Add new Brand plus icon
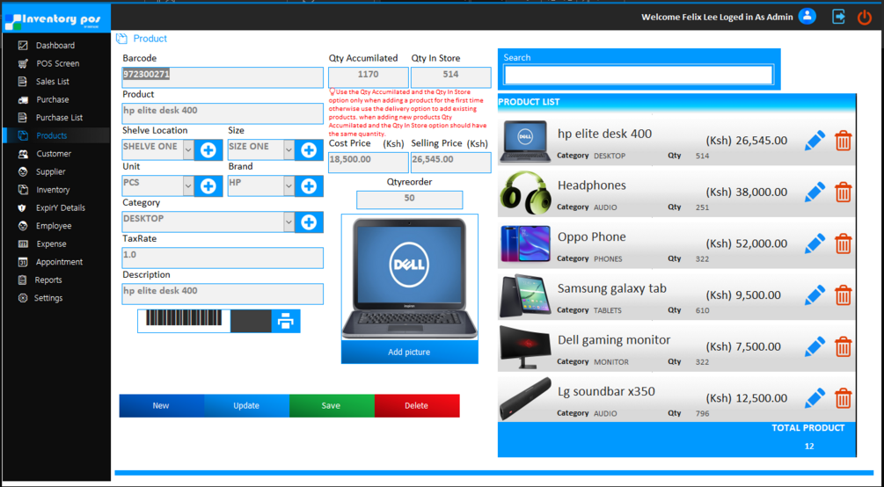This screenshot has width=884, height=487. click(x=309, y=186)
